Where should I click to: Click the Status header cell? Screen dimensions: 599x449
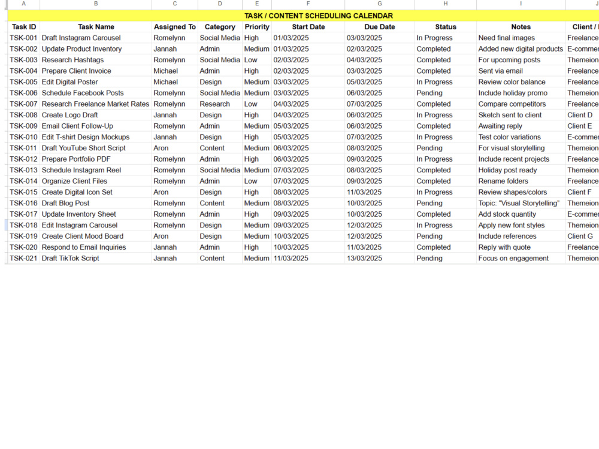pyautogui.click(x=446, y=27)
